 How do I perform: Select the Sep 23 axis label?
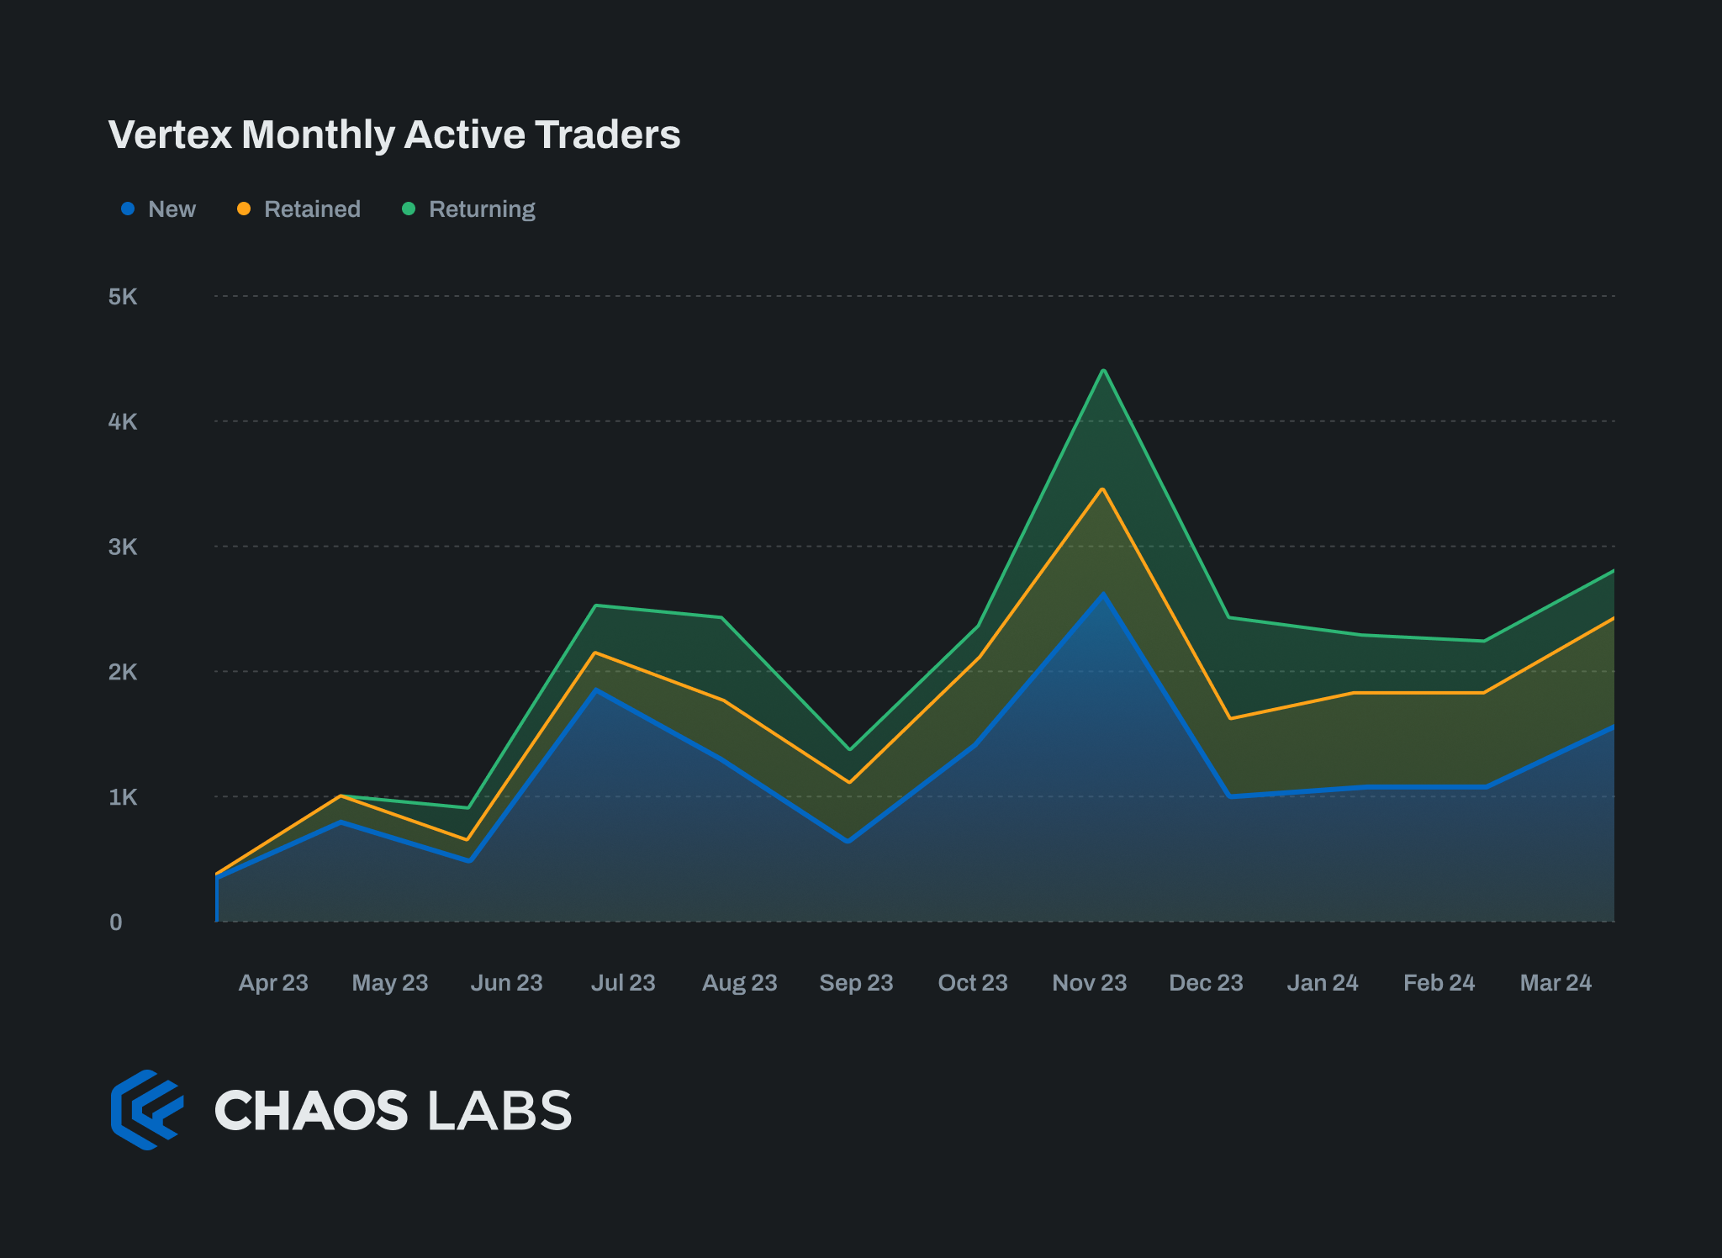856,983
